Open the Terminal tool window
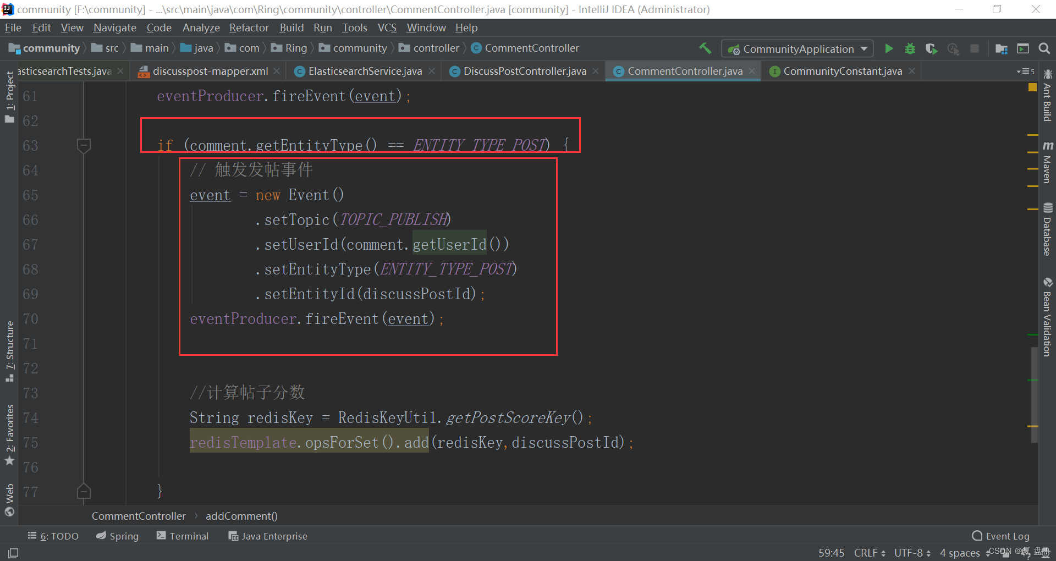This screenshot has height=561, width=1056. [x=183, y=536]
